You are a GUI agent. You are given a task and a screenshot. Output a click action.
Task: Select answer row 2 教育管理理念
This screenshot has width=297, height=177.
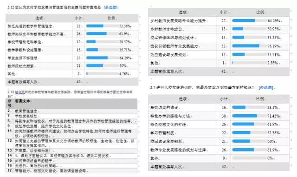(x=71, y=111)
